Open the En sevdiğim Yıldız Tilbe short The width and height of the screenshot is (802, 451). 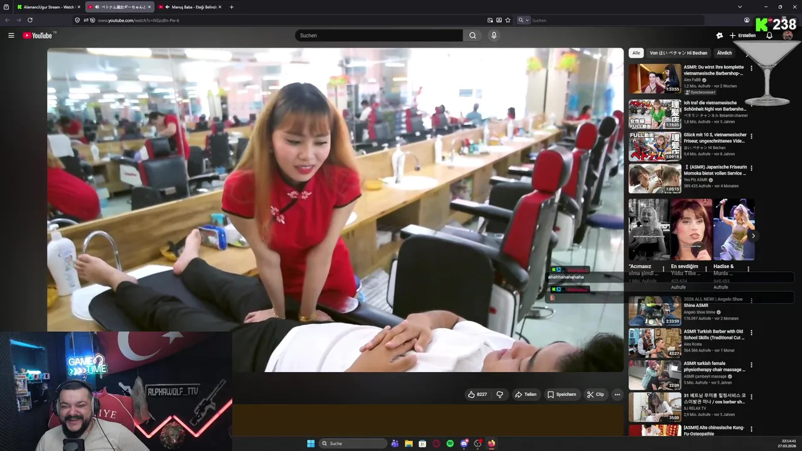pos(691,229)
